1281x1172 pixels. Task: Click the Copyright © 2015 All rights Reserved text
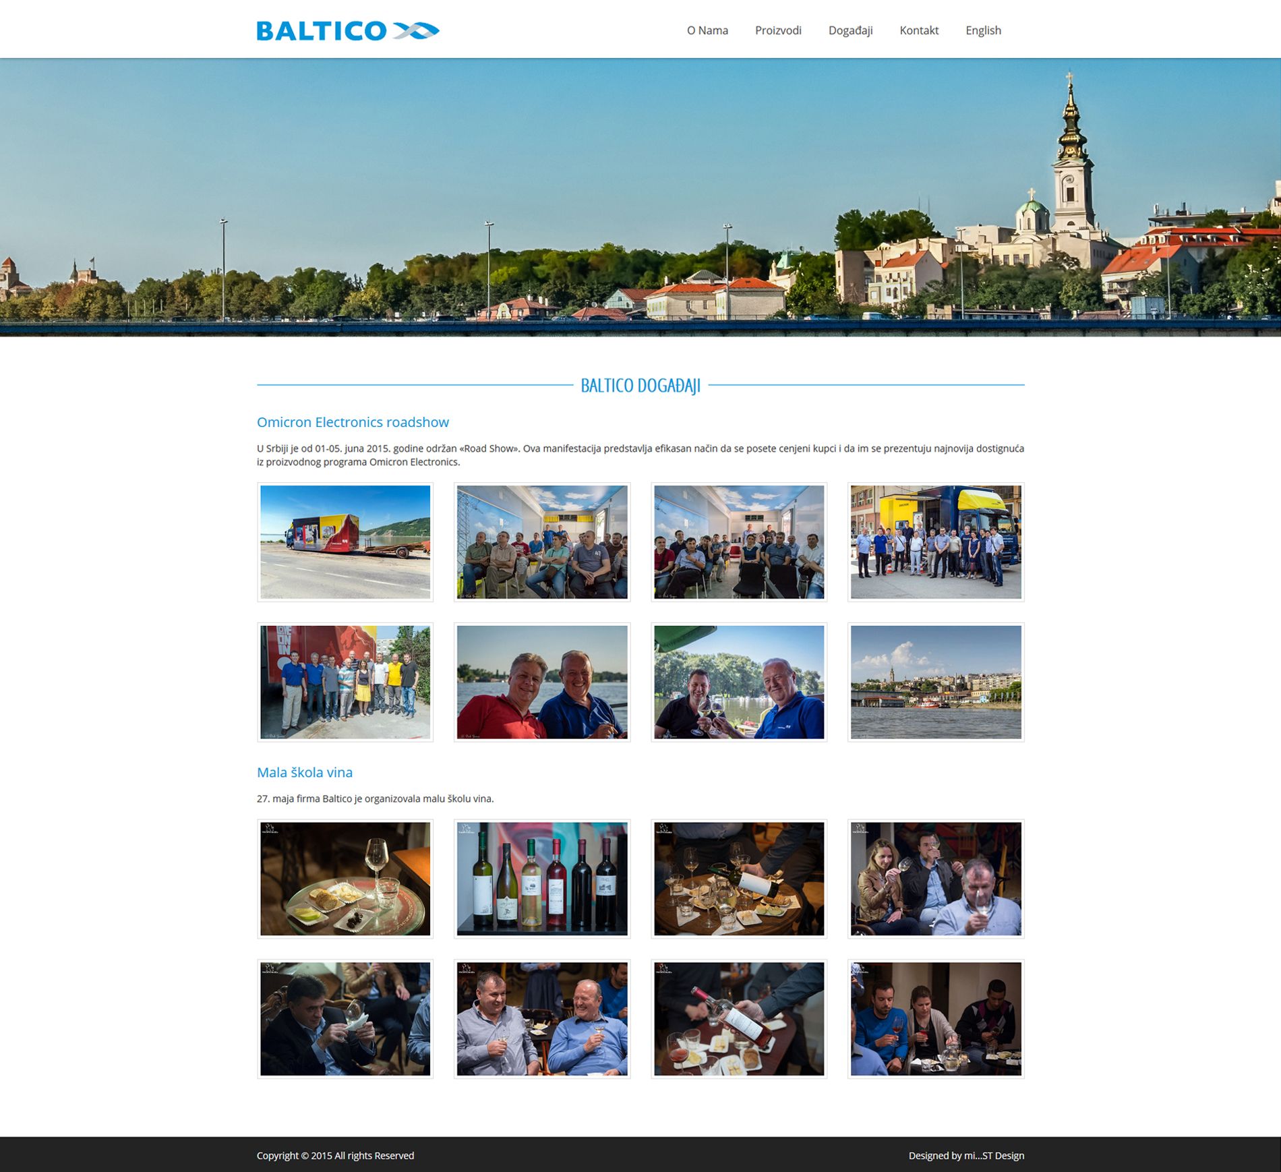(335, 1155)
